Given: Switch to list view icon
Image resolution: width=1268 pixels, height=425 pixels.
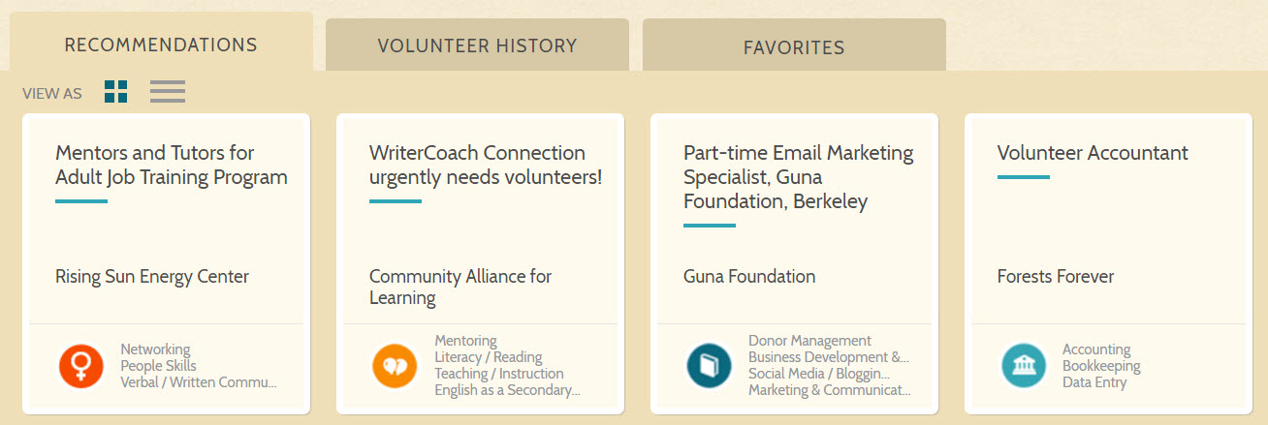Looking at the screenshot, I should coord(168,92).
